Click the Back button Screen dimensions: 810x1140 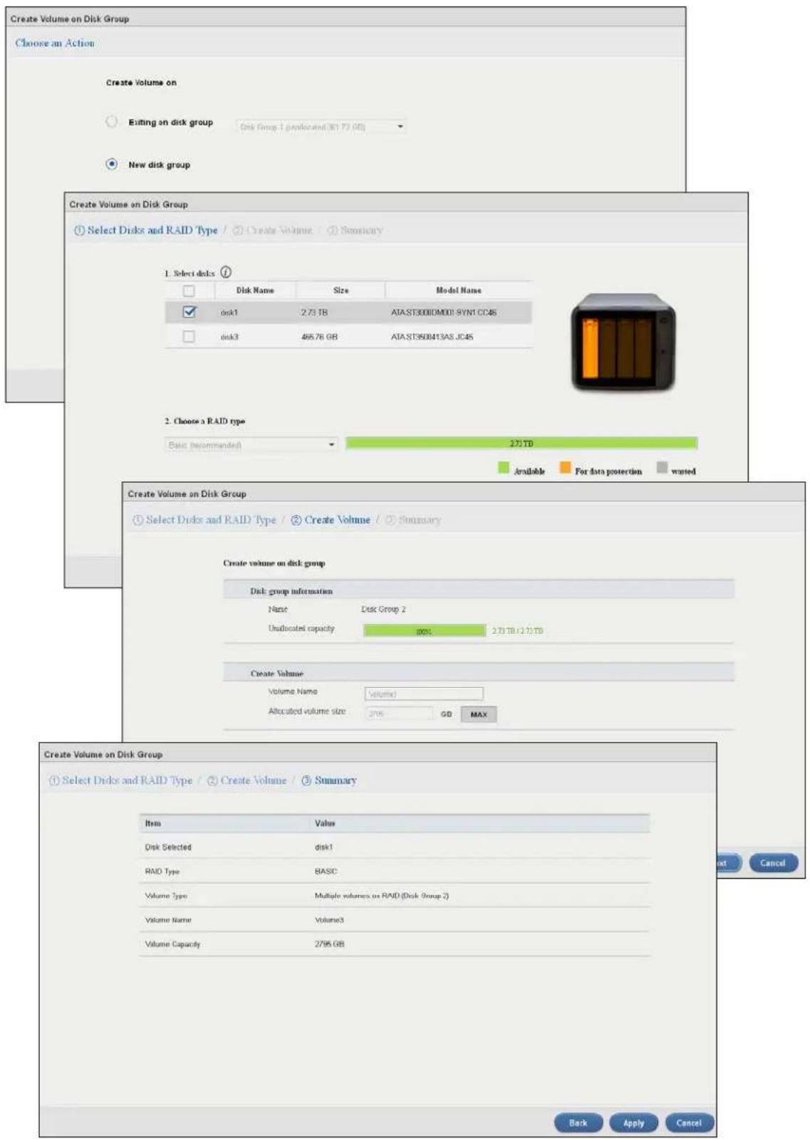click(x=578, y=1123)
